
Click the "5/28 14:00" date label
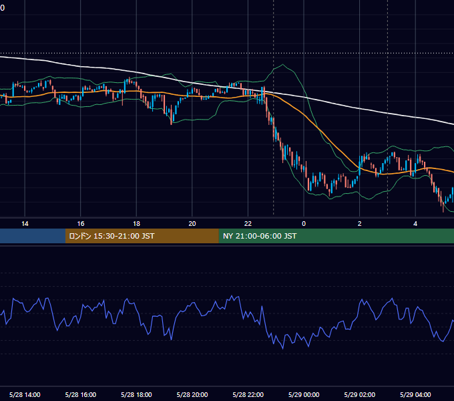click(25, 394)
